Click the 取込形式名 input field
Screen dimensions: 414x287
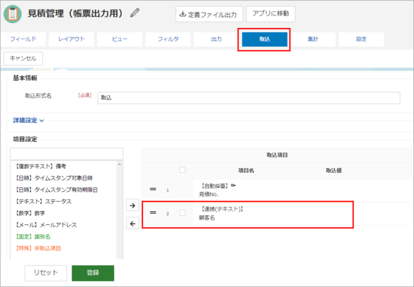coord(249,98)
